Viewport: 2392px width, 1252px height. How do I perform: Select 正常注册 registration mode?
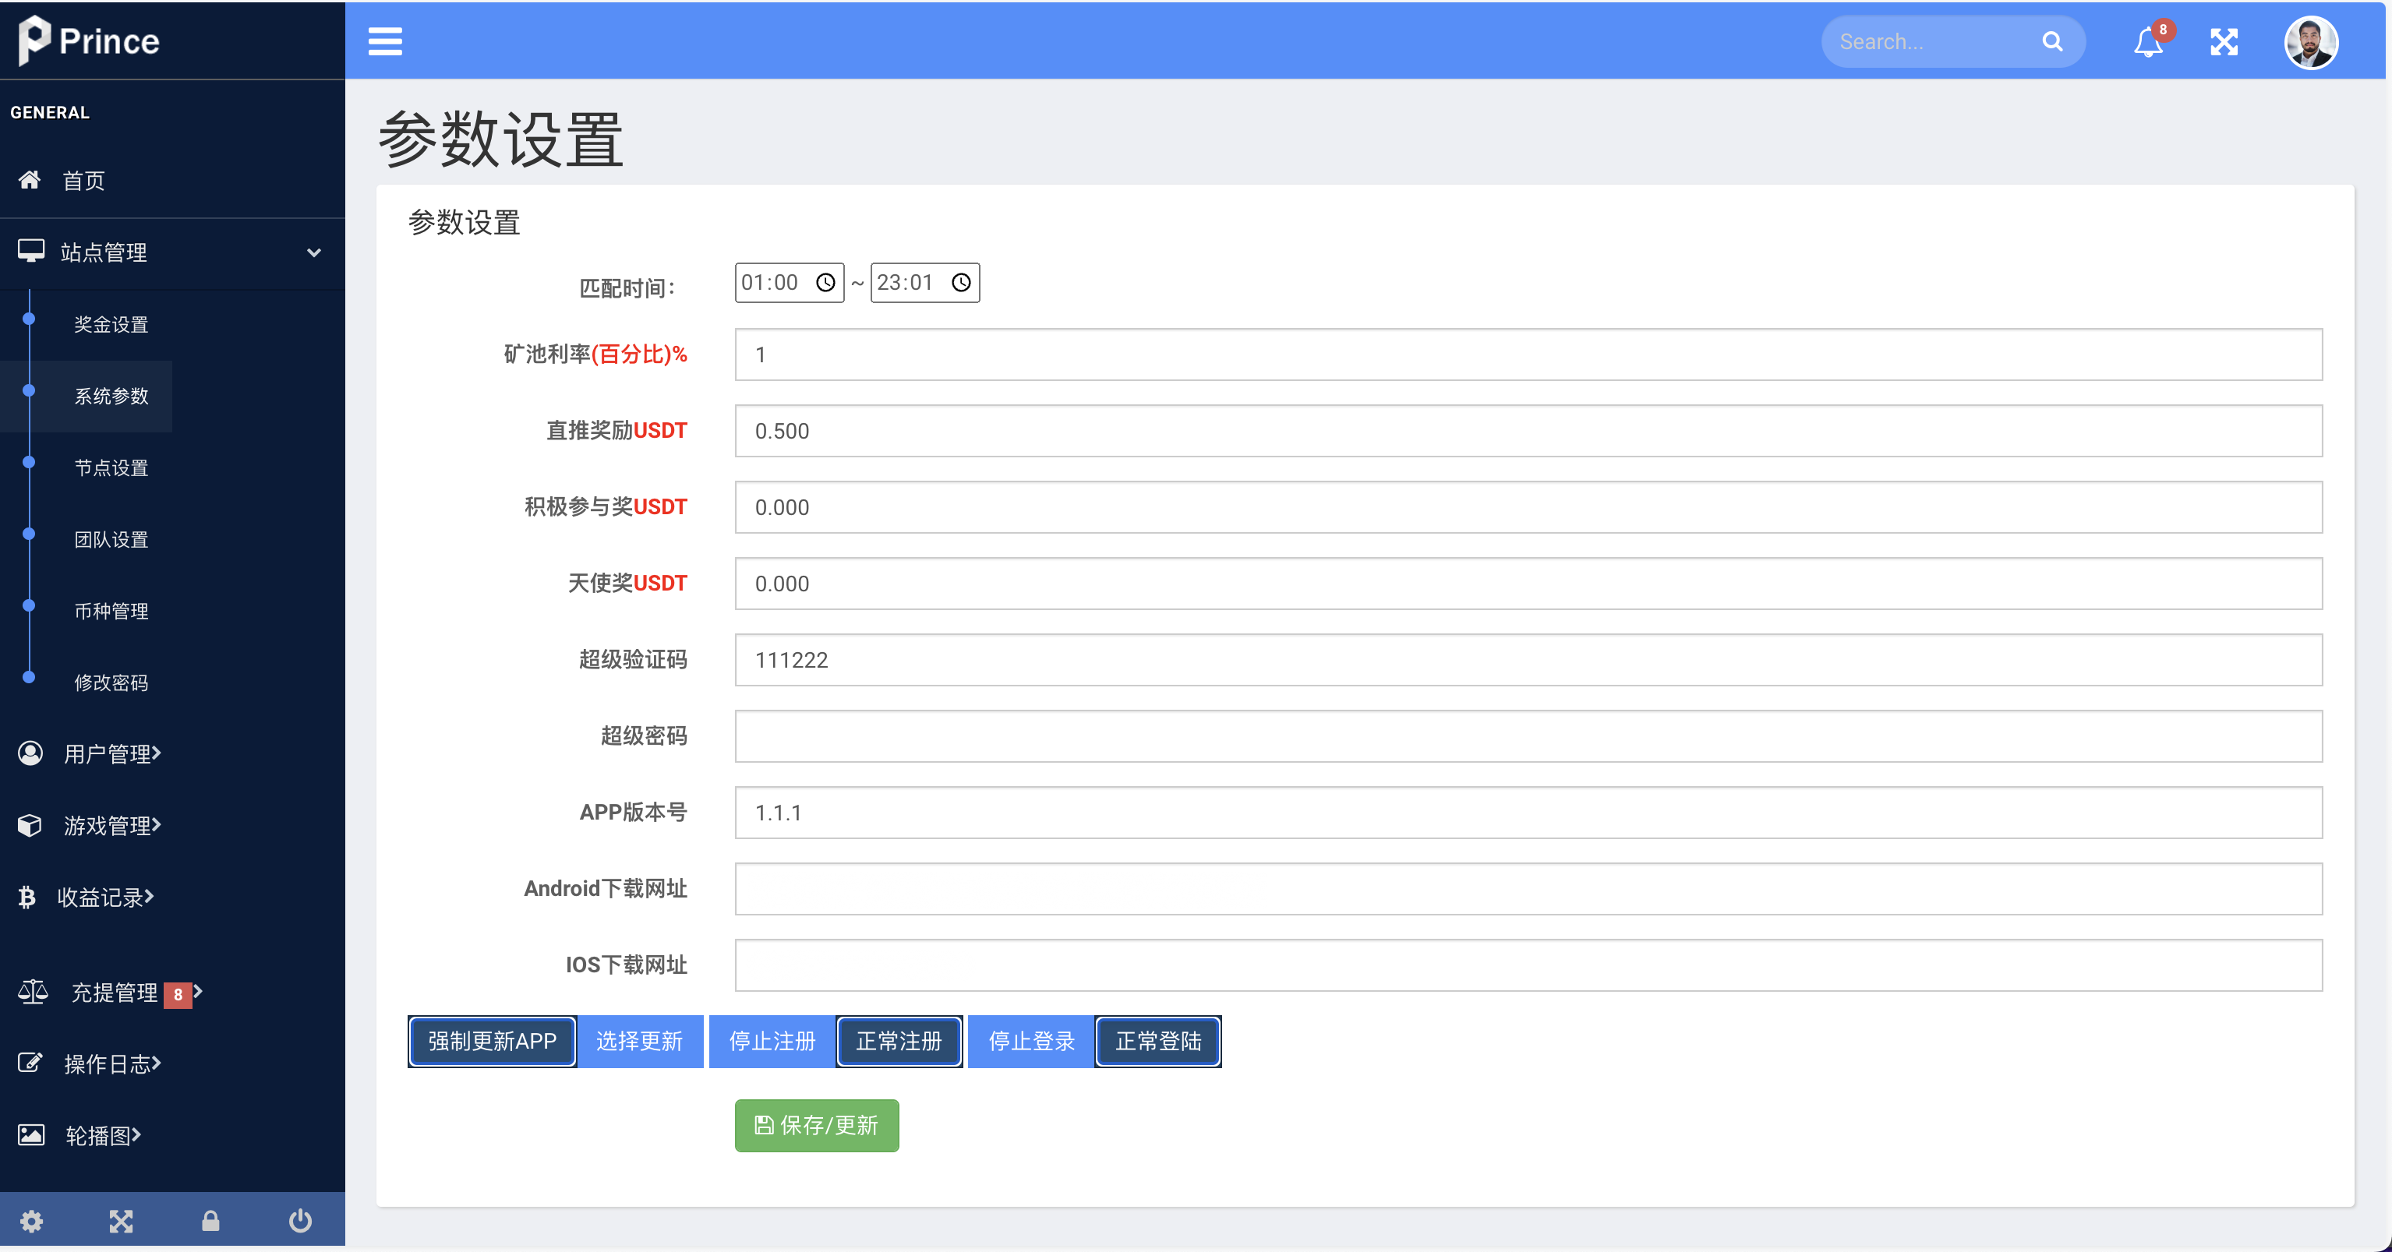(898, 1042)
